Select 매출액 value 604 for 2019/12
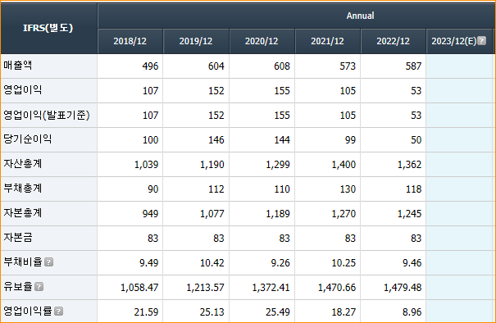The width and height of the screenshot is (496, 323). point(216,66)
